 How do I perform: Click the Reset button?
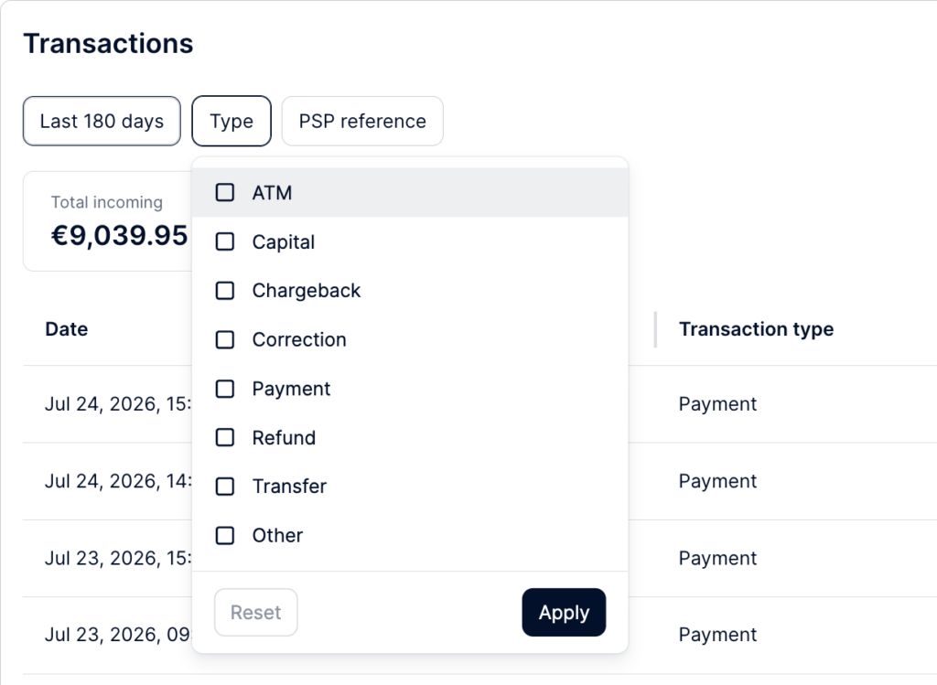click(256, 612)
